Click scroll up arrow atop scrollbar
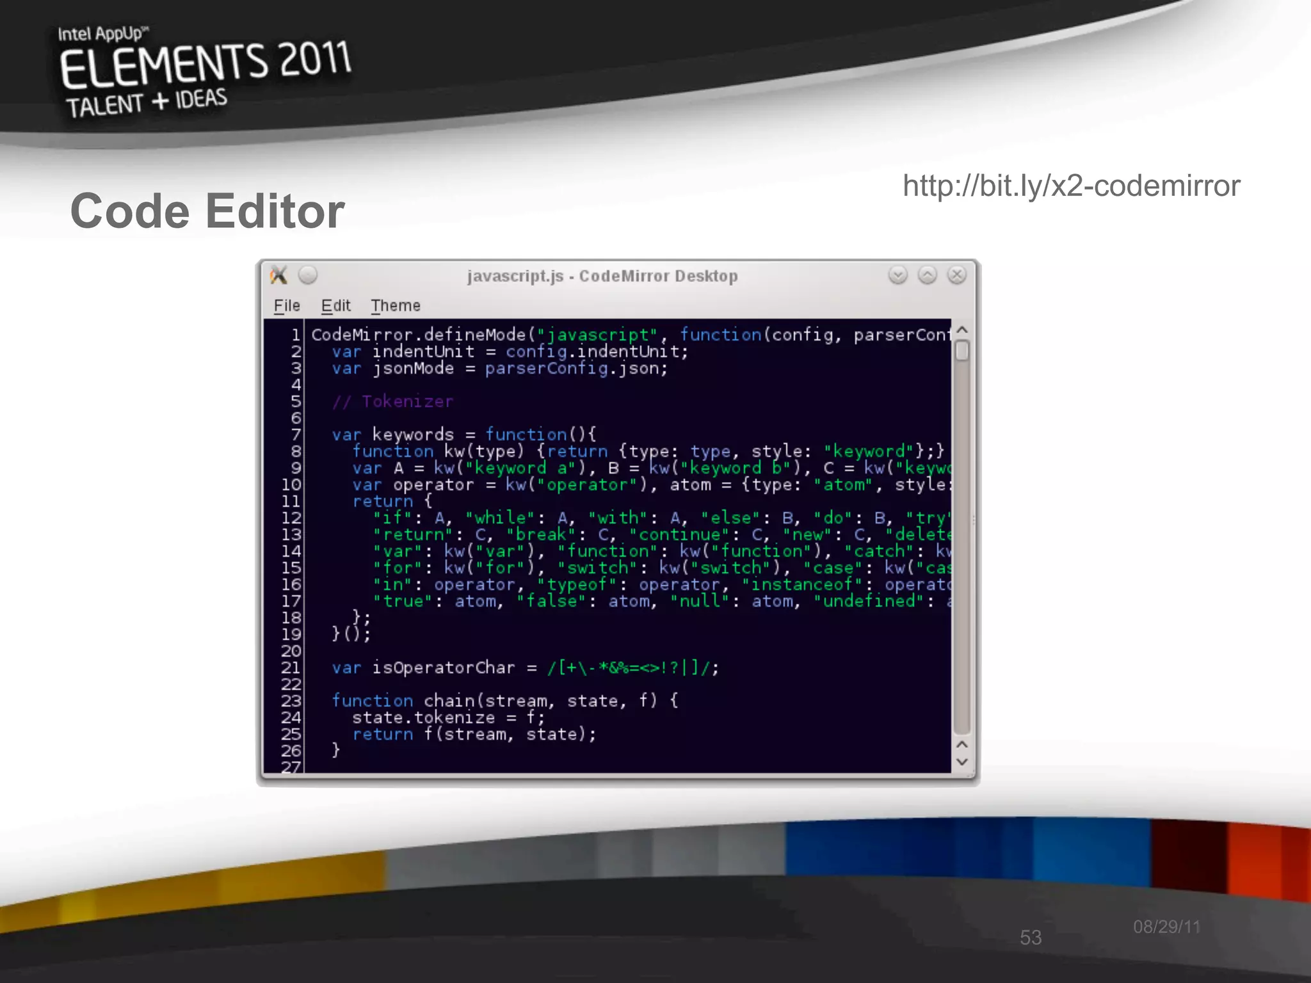 point(961,330)
